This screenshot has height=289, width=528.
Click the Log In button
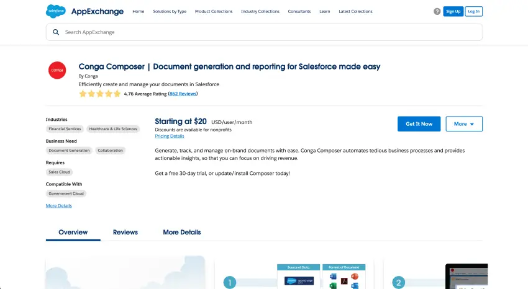click(473, 11)
